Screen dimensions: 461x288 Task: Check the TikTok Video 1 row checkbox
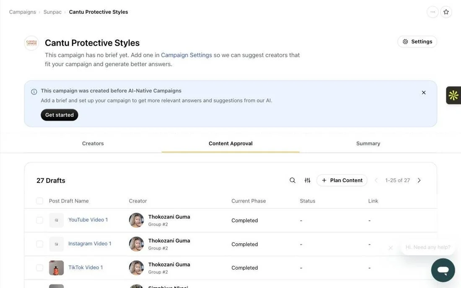39,268
